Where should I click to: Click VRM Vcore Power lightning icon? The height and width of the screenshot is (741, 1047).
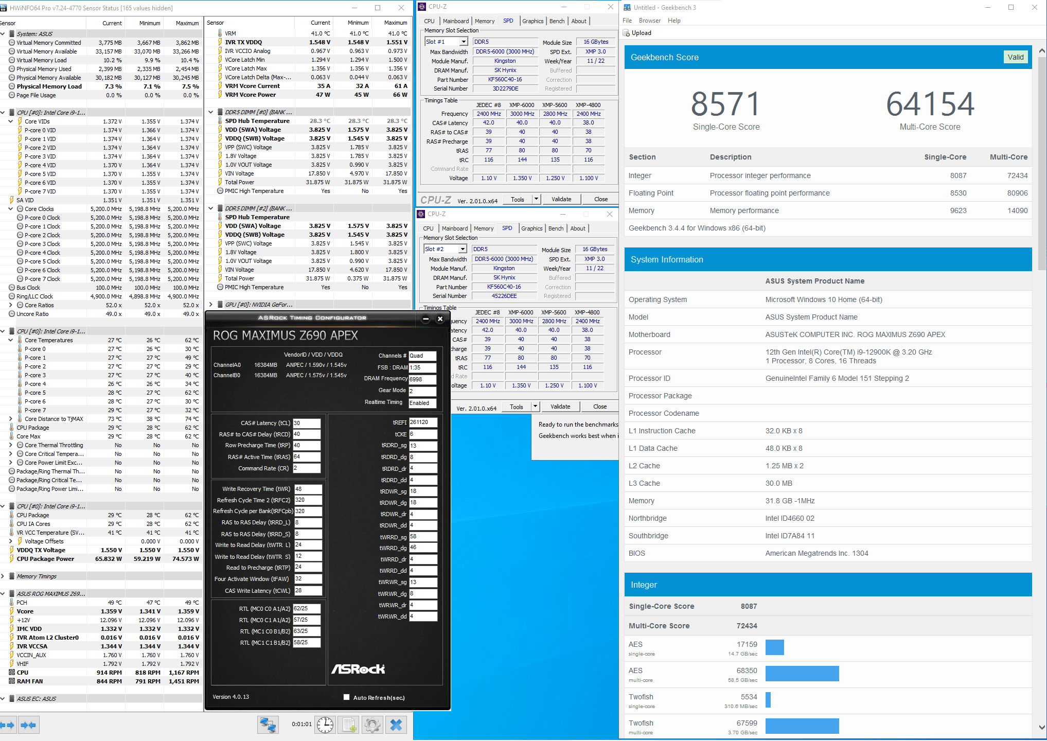pyautogui.click(x=220, y=95)
